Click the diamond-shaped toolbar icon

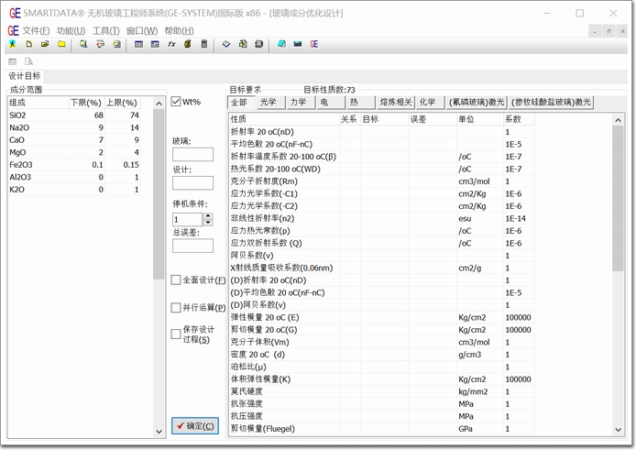(x=226, y=44)
